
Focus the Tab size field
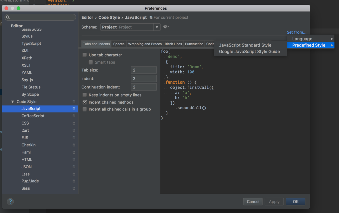[144, 70]
